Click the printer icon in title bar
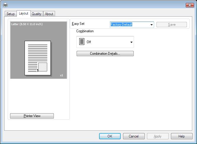The width and height of the screenshot is (197, 144). pyautogui.click(x=5, y=5)
